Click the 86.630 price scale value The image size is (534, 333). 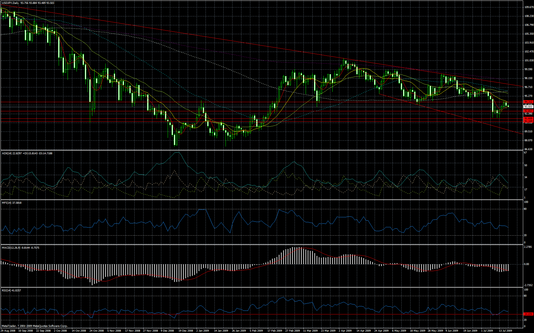(x=528, y=149)
